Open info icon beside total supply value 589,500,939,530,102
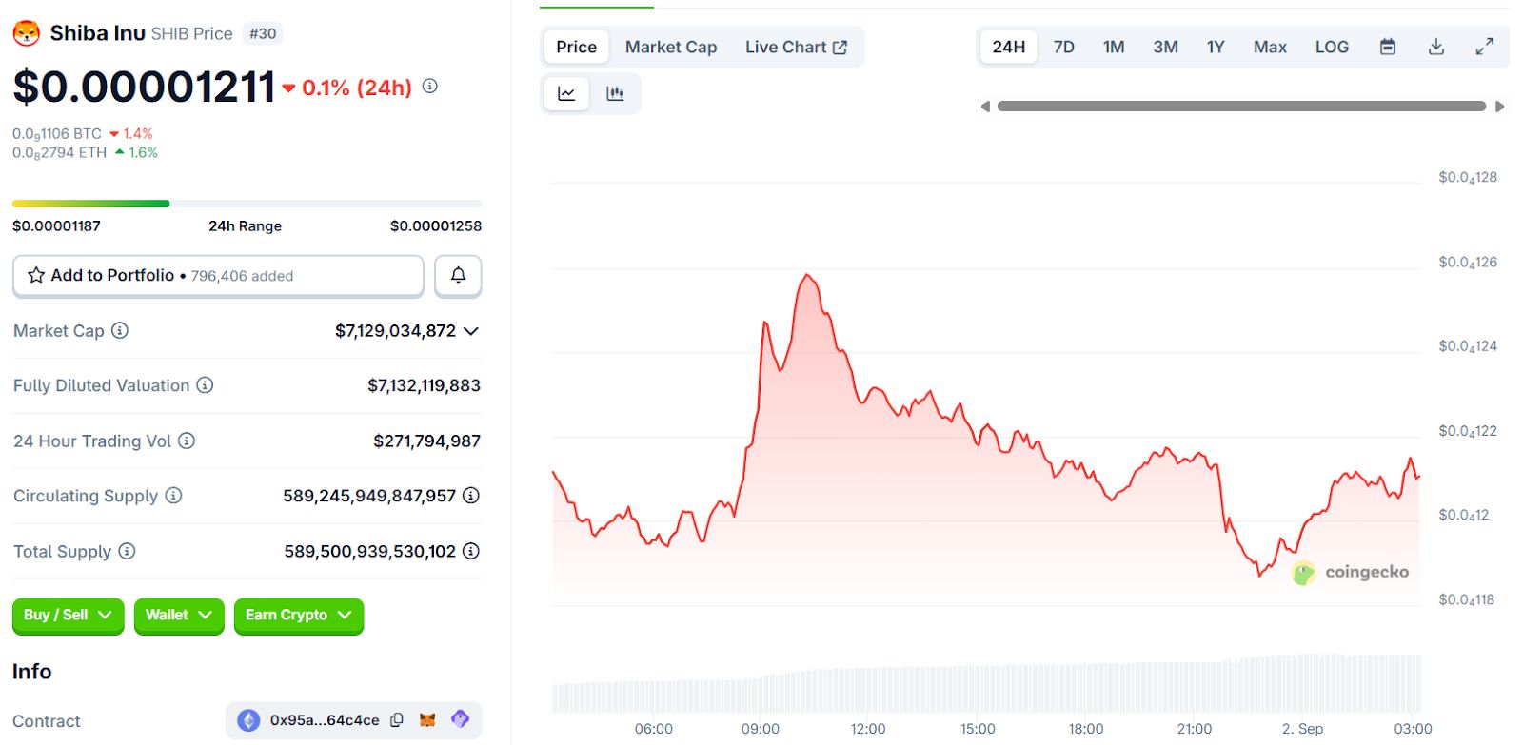Viewport: 1523px width, 745px height. (x=471, y=551)
